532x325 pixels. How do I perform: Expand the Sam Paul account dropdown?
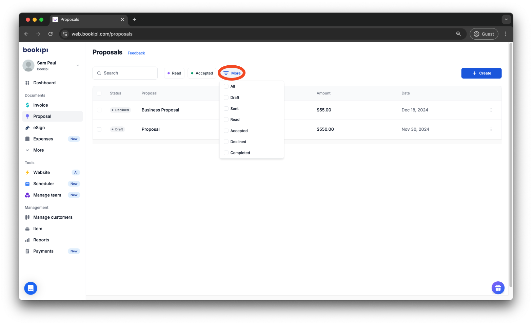(78, 65)
